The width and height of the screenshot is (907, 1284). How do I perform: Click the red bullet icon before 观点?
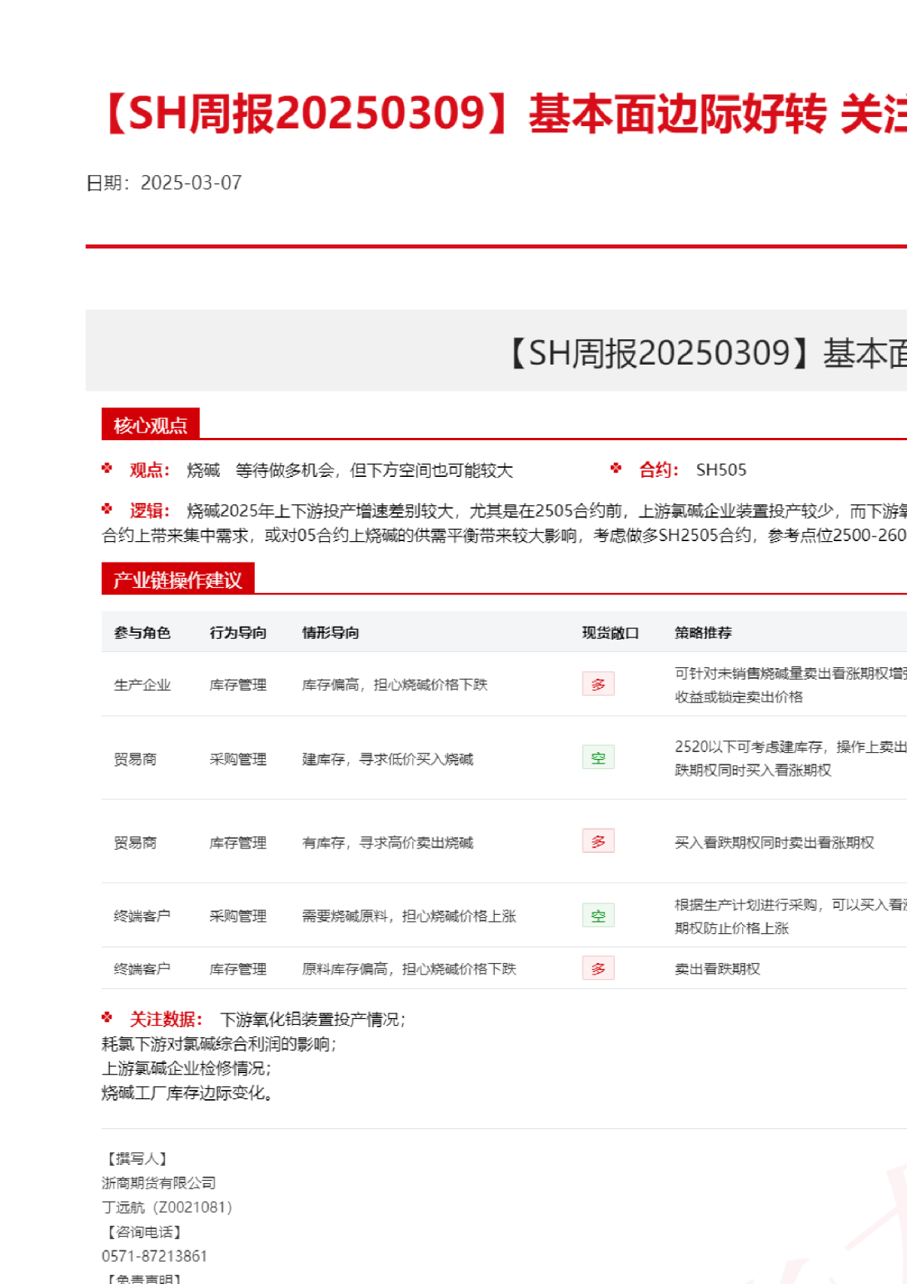click(107, 469)
